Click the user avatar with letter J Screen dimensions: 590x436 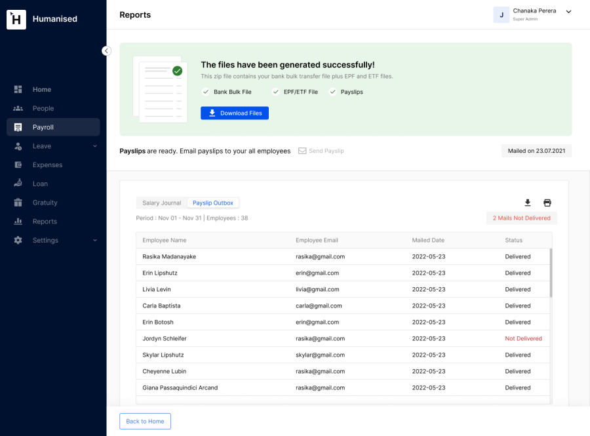501,14
